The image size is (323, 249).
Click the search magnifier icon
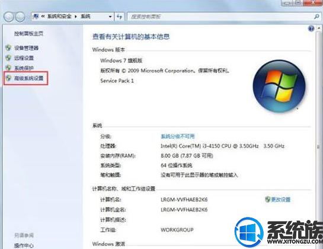click(316, 17)
